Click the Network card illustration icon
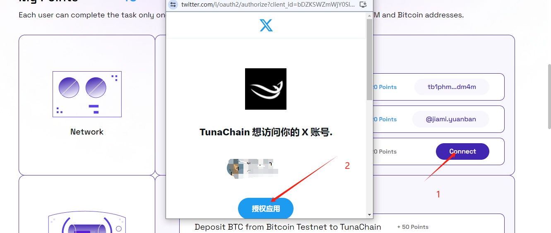 pyautogui.click(x=87, y=94)
